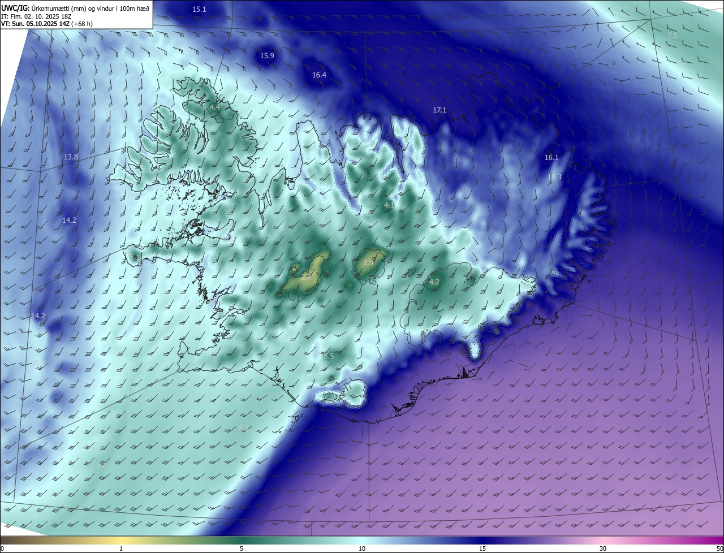Select the 15 tick on the color scale
This screenshot has height=553, width=724.
click(482, 548)
